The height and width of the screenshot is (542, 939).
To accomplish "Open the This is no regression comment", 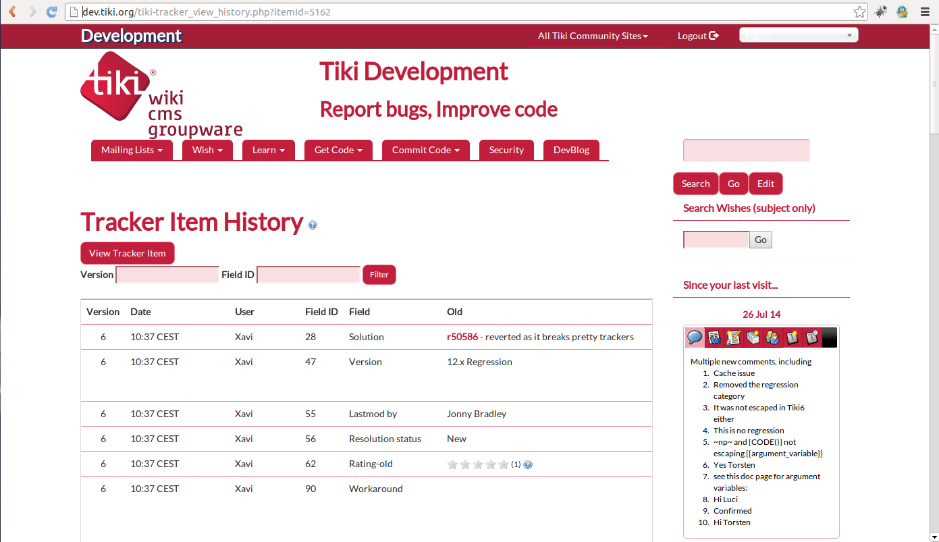I will [749, 431].
